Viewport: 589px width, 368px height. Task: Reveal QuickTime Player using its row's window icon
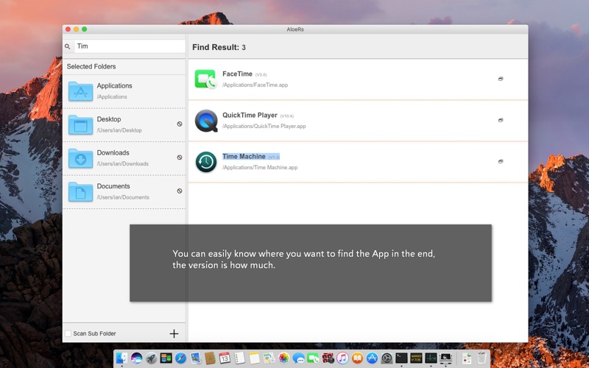click(x=501, y=120)
